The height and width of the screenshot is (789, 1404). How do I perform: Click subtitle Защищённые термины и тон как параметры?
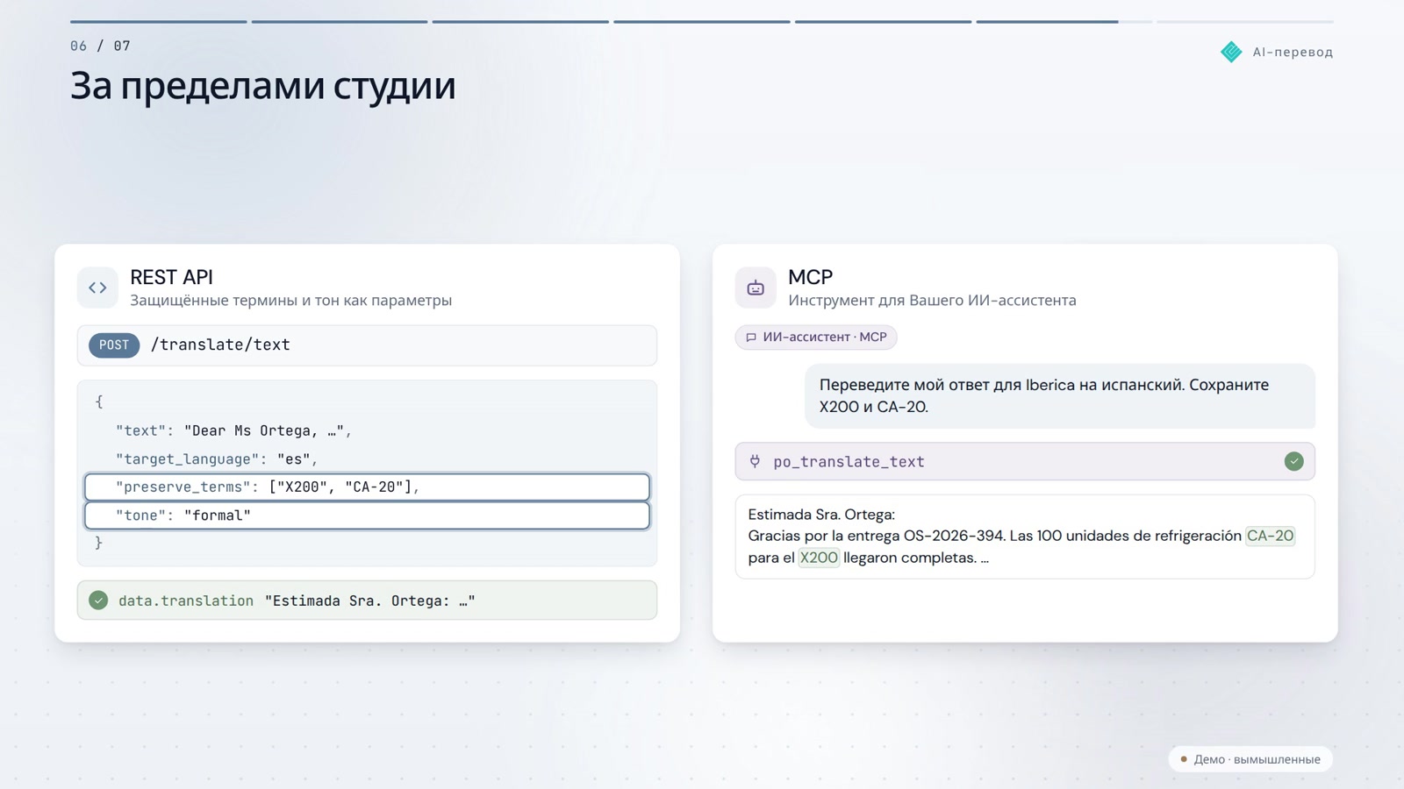pyautogui.click(x=290, y=301)
